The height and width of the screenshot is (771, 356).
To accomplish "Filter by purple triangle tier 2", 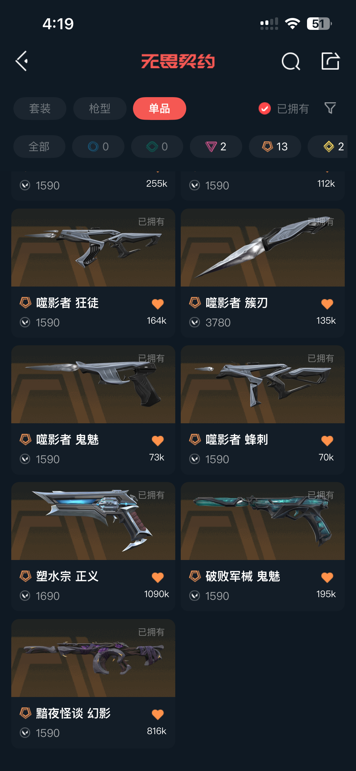I will coord(216,146).
